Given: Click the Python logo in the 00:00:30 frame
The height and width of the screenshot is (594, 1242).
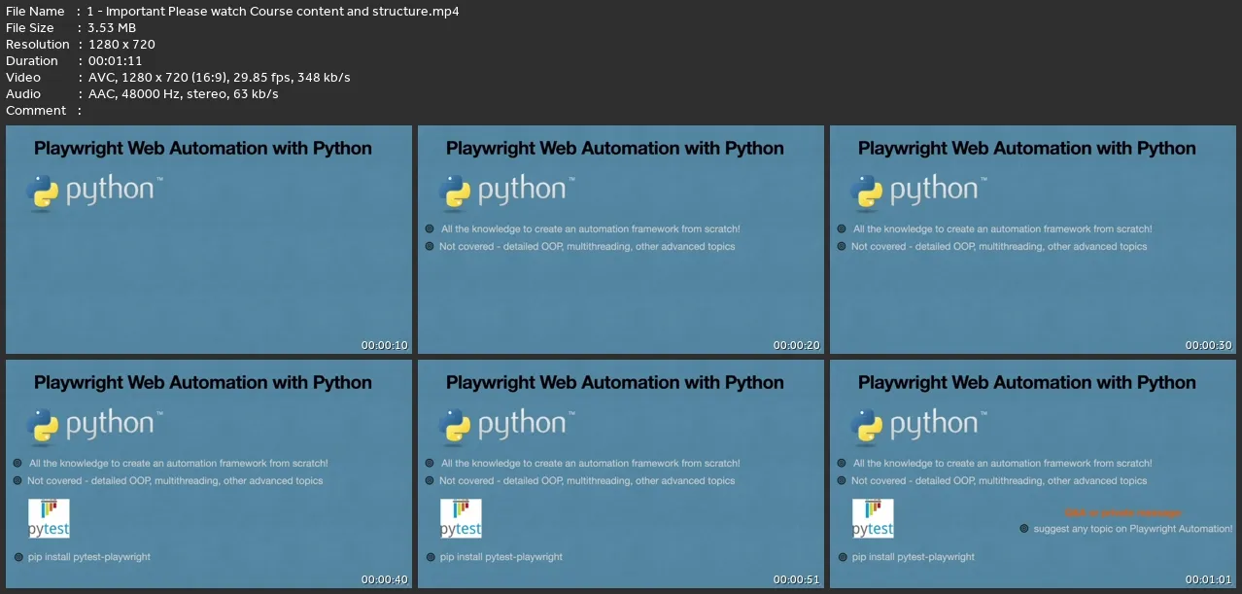Looking at the screenshot, I should pos(918,192).
